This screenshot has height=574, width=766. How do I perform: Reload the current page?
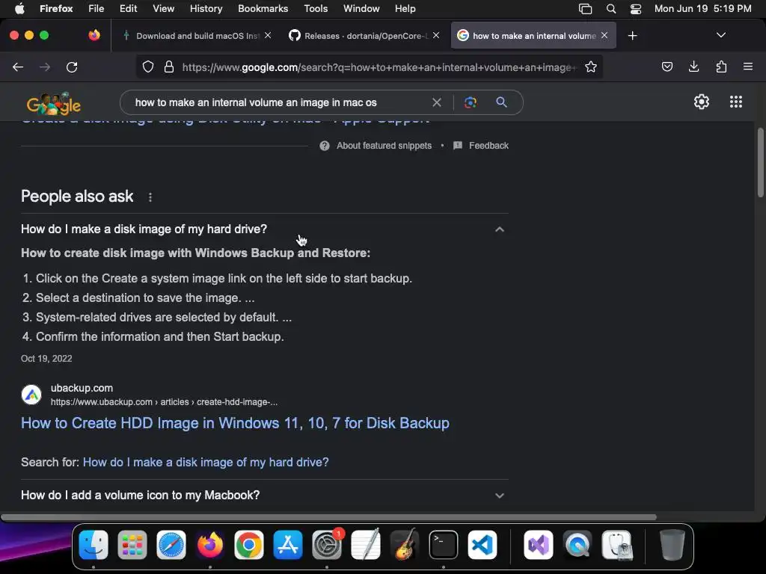click(72, 67)
